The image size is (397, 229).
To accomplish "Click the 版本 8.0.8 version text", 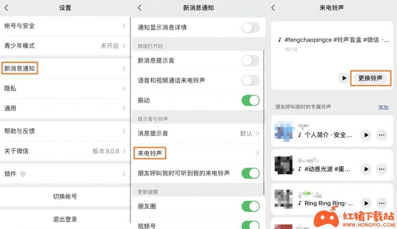I will click(x=106, y=151).
